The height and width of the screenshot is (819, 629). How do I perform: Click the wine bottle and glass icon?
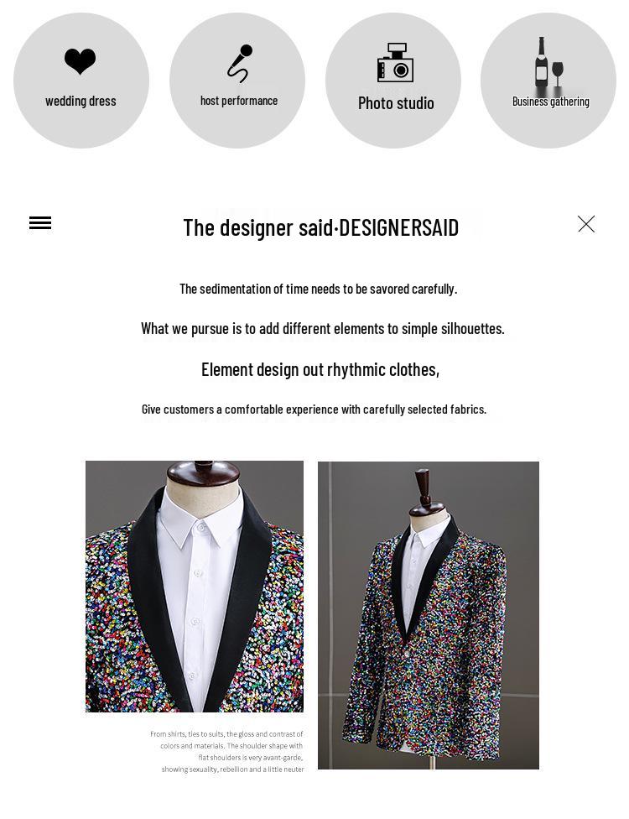click(x=549, y=61)
